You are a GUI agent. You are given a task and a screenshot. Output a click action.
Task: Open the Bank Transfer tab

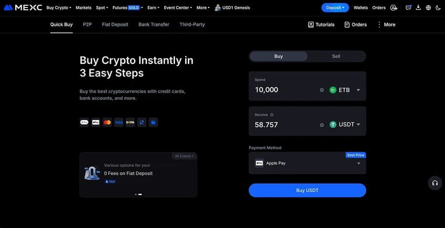(154, 24)
